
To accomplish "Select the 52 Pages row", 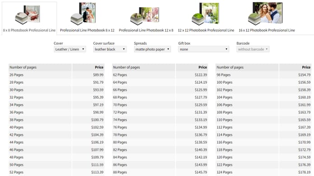I will point(56,172).
